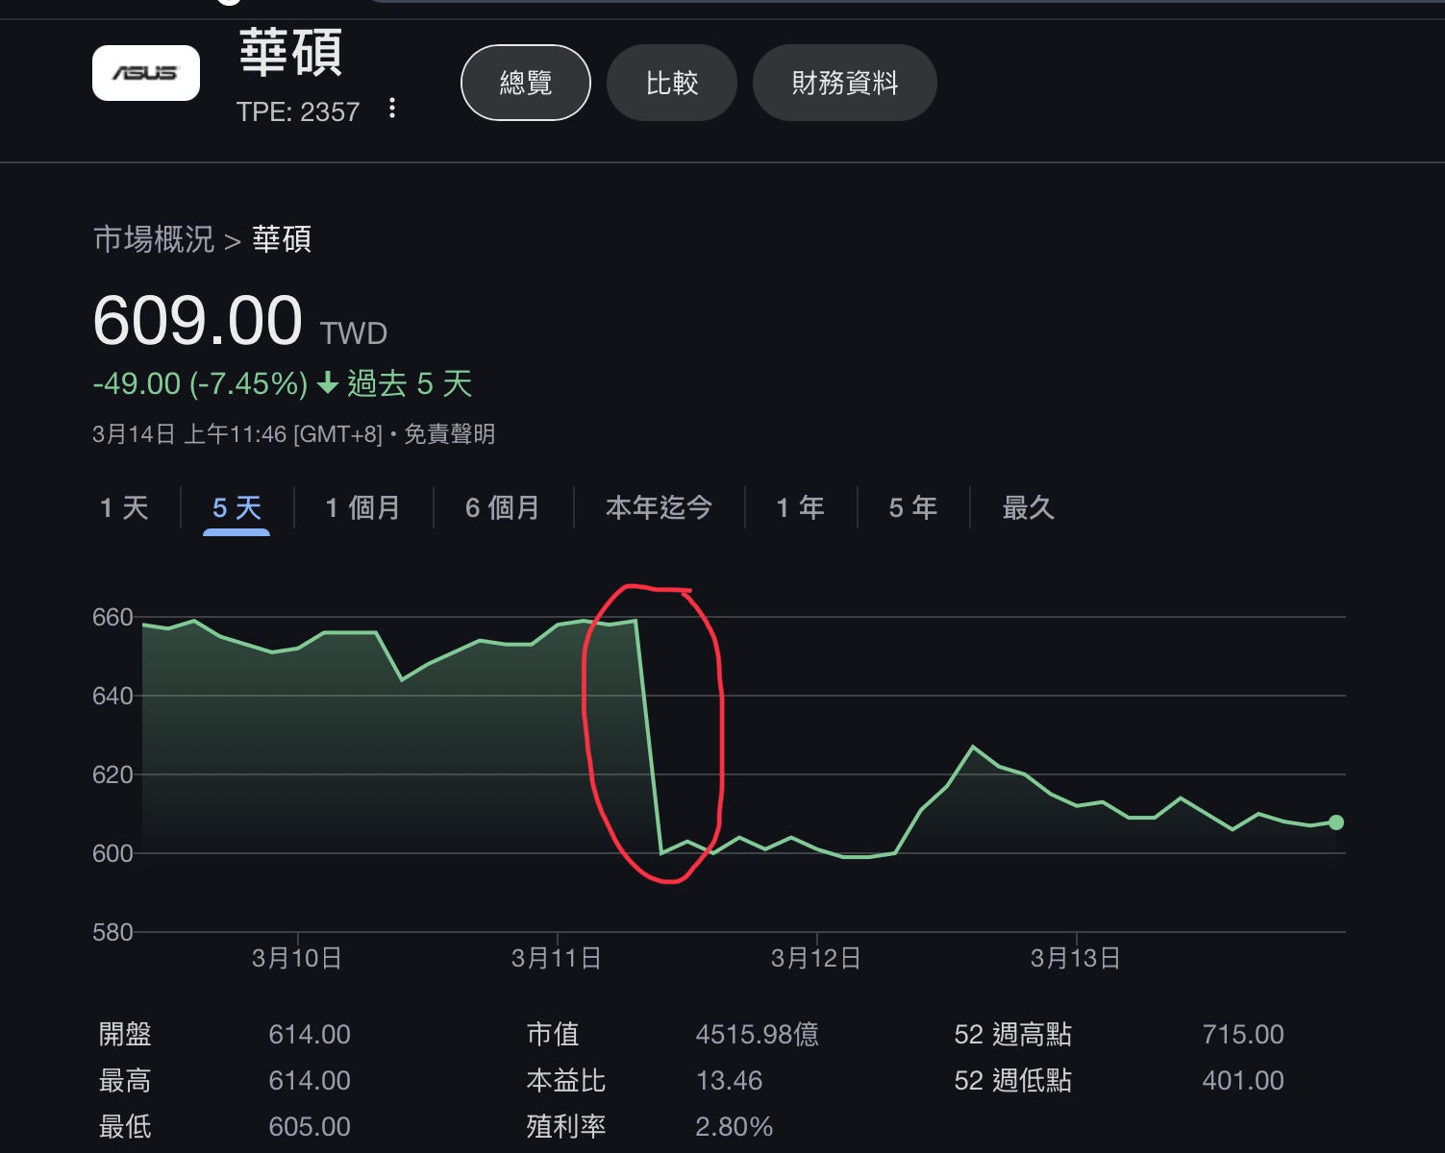The width and height of the screenshot is (1445, 1153).
Task: Click the 640 y-axis label
Action: [112, 697]
